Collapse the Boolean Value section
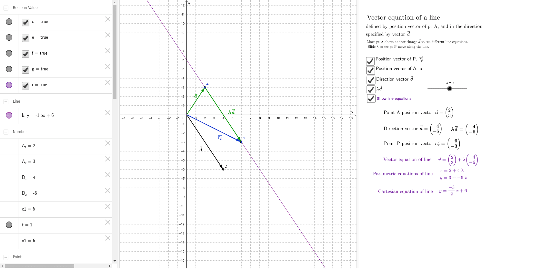Image resolution: width=542 pixels, height=269 pixels. coord(6,8)
